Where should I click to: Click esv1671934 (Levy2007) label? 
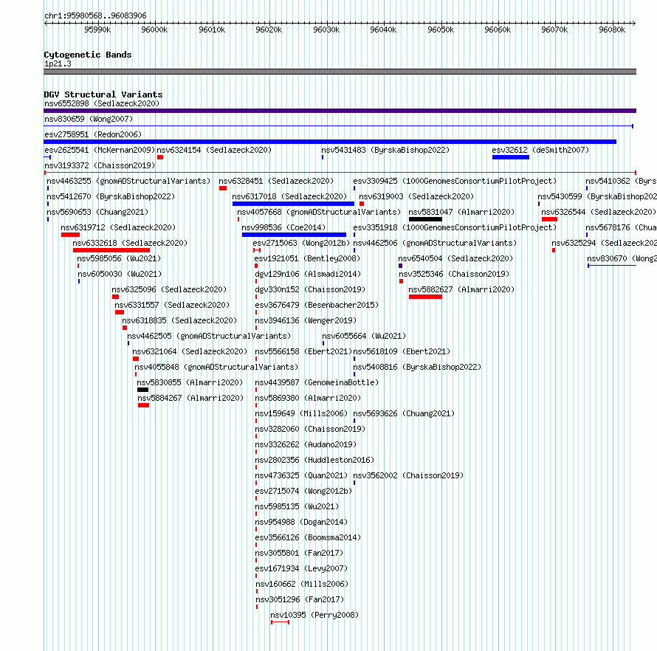301,568
